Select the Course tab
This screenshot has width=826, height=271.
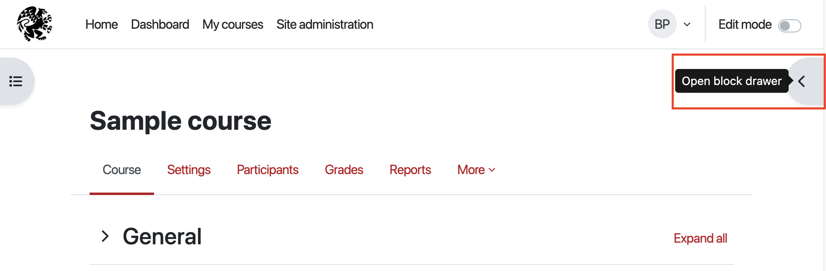pyautogui.click(x=122, y=170)
